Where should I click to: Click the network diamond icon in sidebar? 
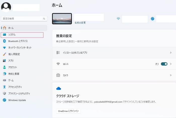[x=4, y=48]
